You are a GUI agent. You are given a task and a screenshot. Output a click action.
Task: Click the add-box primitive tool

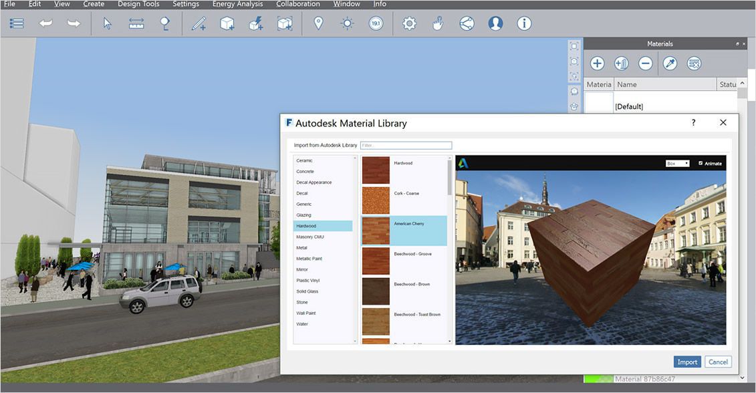tap(227, 23)
